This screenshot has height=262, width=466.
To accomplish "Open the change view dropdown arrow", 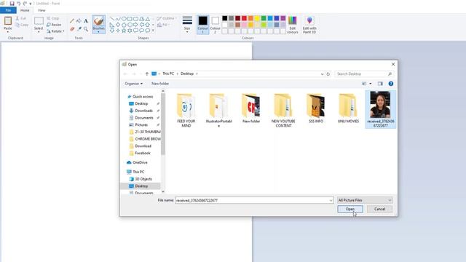I will (x=371, y=84).
